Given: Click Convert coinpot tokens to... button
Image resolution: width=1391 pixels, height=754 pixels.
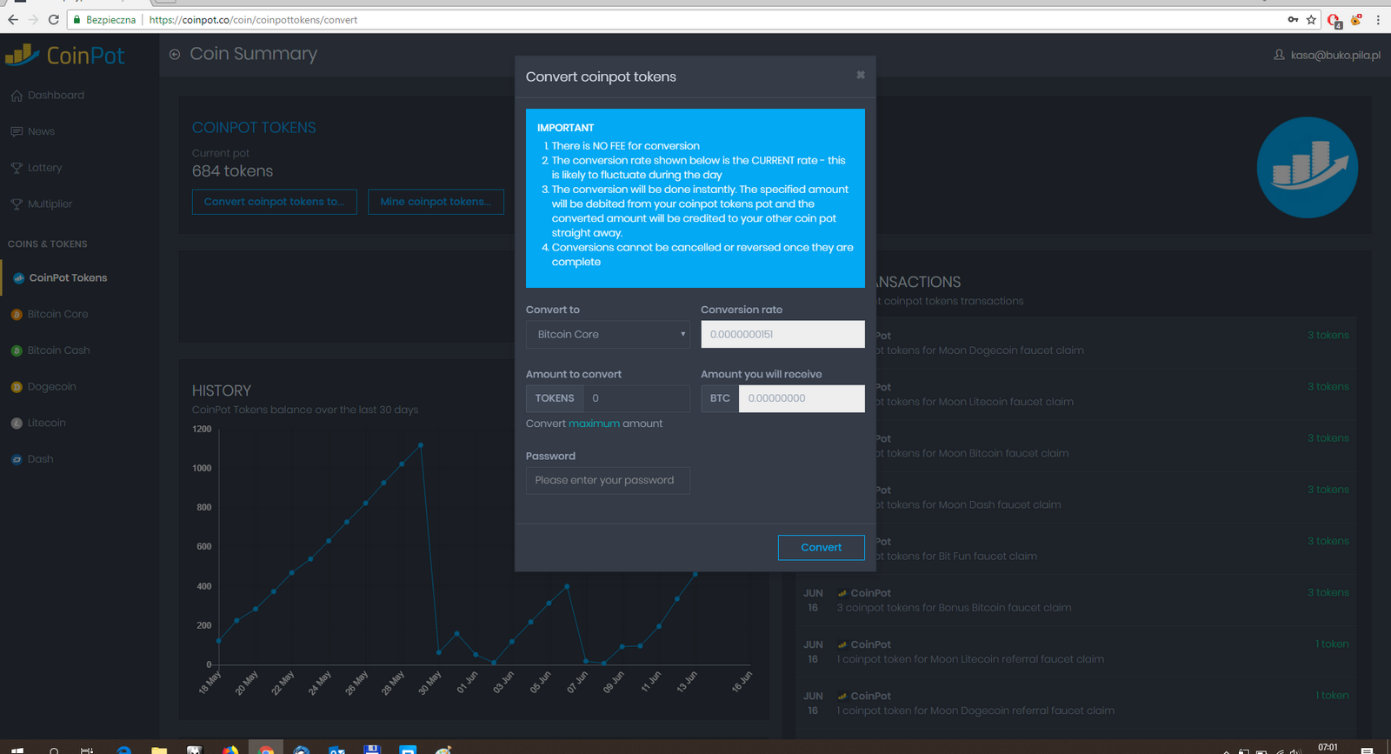Looking at the screenshot, I should [x=274, y=202].
